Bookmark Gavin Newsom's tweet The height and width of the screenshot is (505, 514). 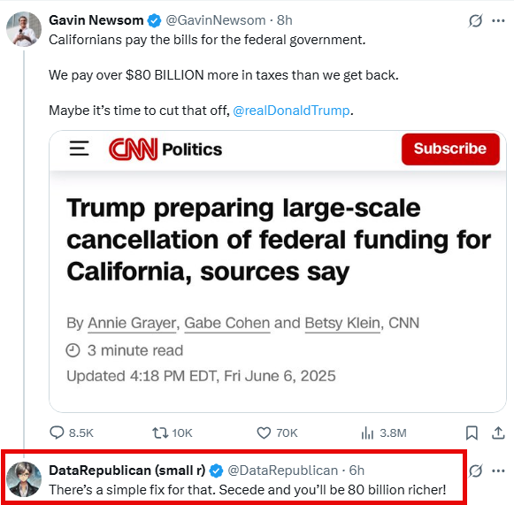click(x=472, y=432)
